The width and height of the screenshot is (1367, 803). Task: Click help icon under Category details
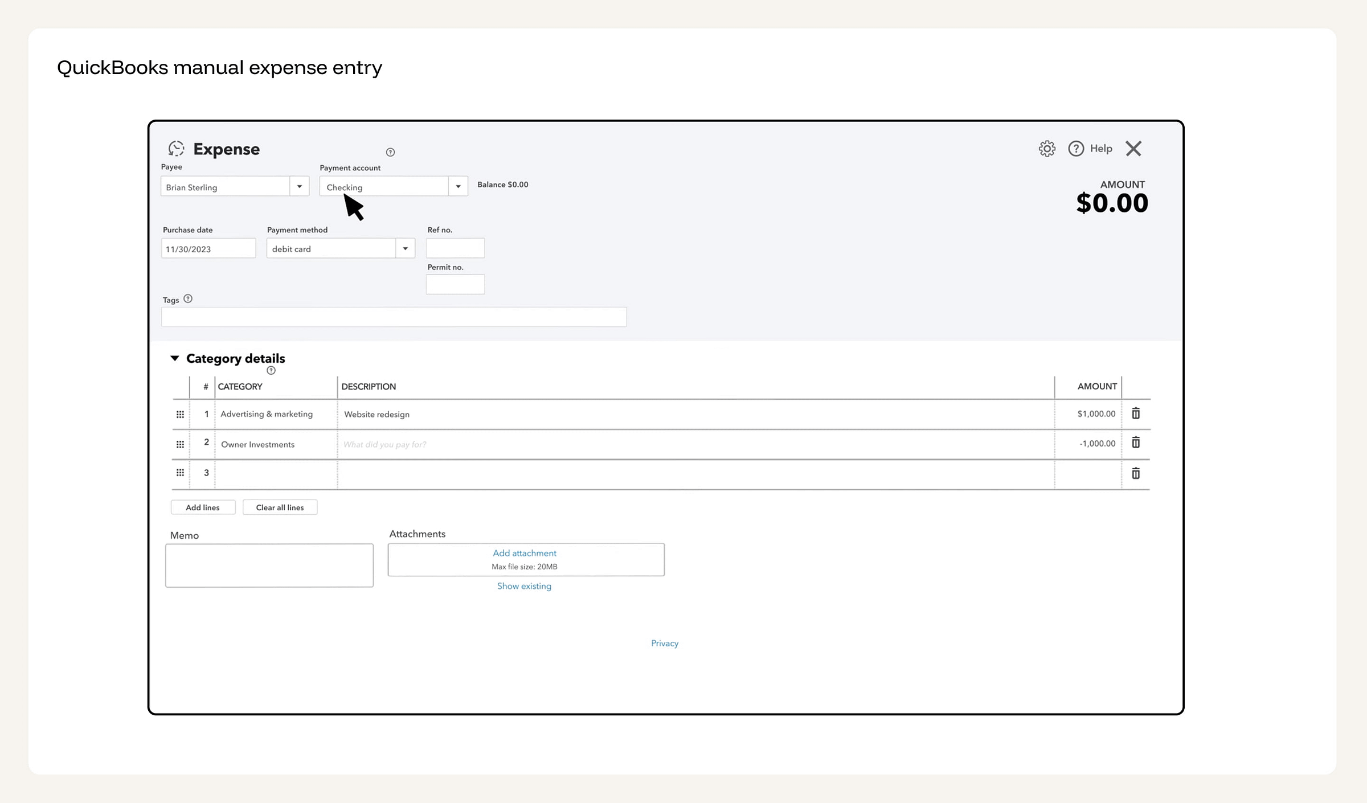click(x=271, y=371)
